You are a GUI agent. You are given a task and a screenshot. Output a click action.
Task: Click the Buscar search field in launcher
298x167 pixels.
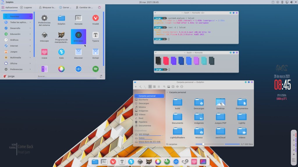pos(67,76)
